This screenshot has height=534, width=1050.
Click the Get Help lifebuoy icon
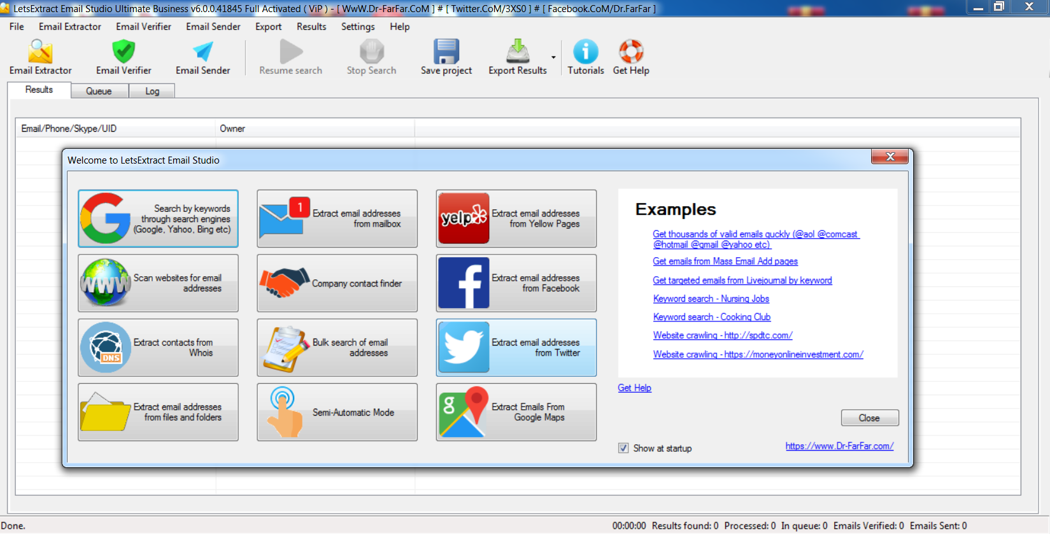(x=630, y=52)
